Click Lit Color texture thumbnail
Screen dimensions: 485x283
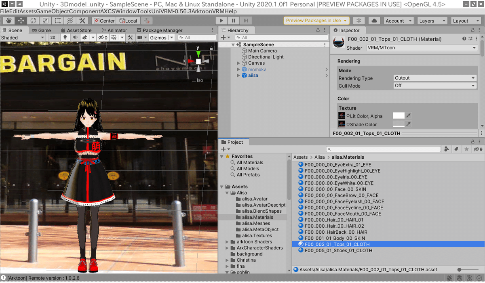click(342, 115)
